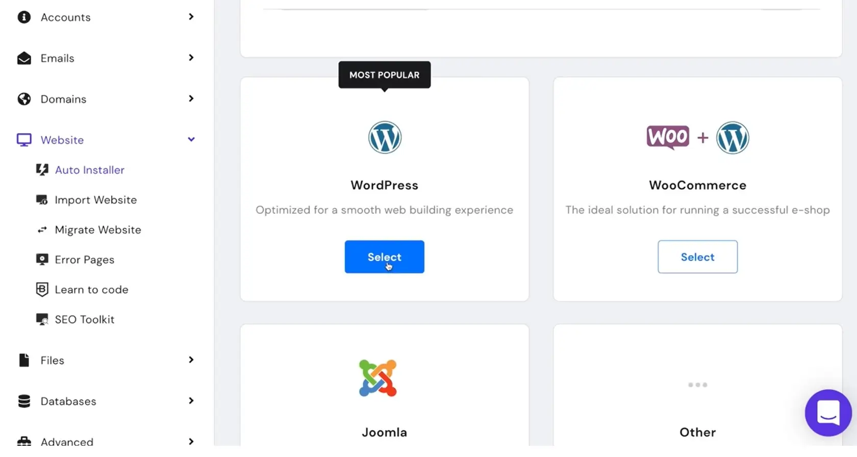
Task: Open the Error Pages link
Action: [x=84, y=260]
